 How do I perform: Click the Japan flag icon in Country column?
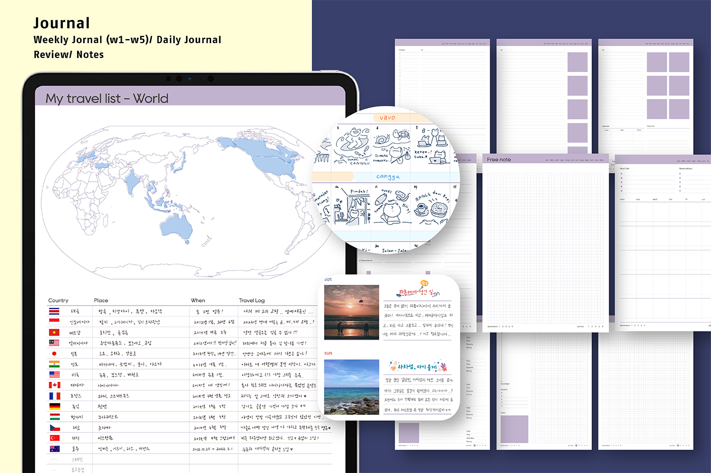pos(54,354)
